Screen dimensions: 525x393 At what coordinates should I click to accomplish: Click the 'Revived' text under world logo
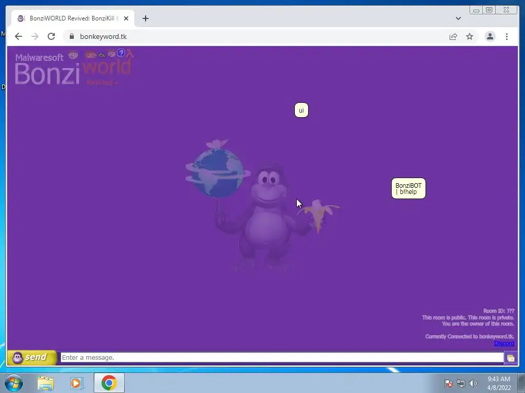coord(99,82)
